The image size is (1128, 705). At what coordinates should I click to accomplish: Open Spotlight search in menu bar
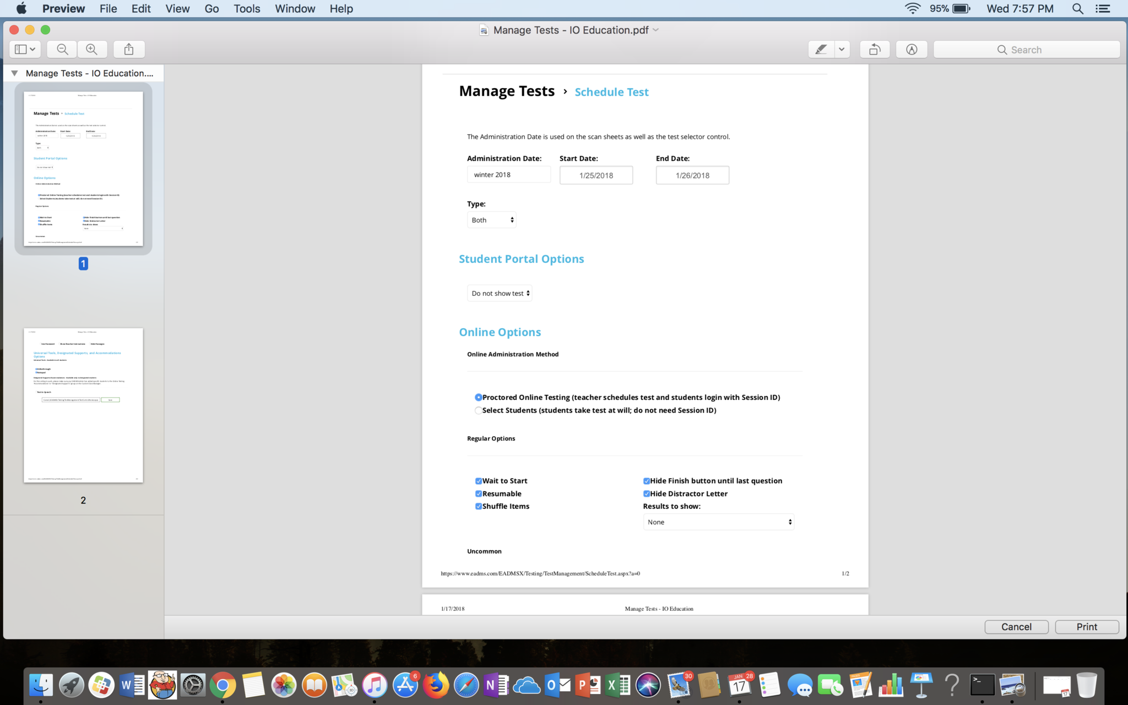pyautogui.click(x=1077, y=9)
